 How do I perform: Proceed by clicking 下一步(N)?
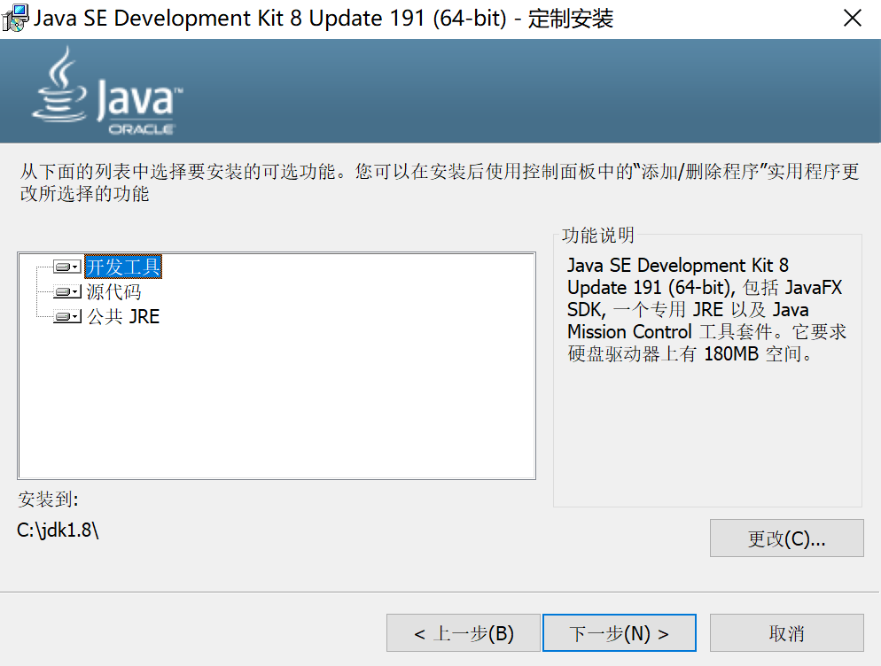619,632
